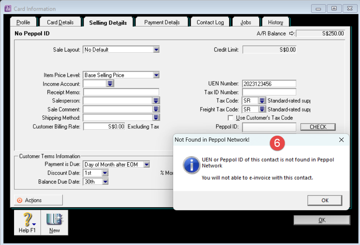The image size is (360, 245).
Task: Open the History tab
Action: [275, 22]
